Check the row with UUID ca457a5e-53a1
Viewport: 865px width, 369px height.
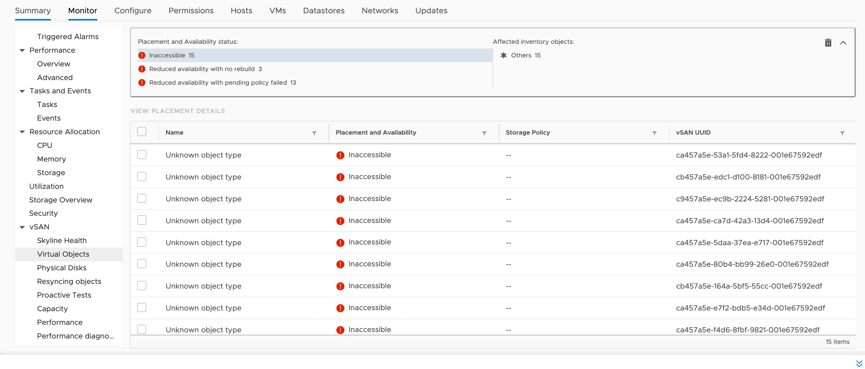coord(142,155)
